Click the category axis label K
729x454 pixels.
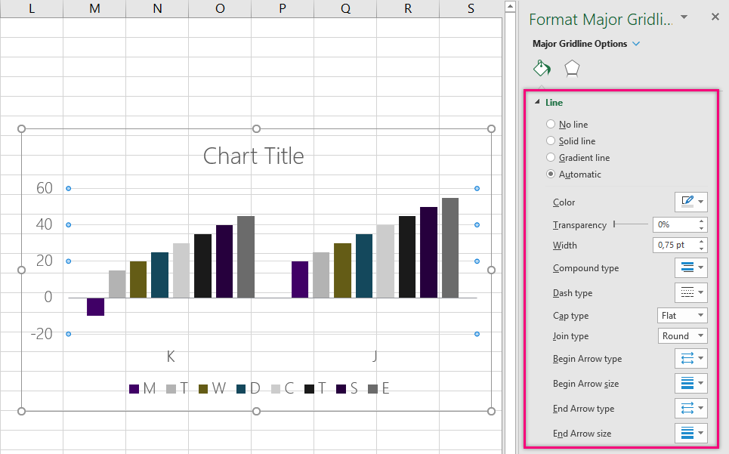click(171, 357)
